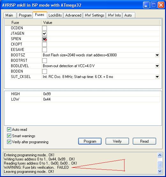Click the BODLEVEL fuse label
Screen dimensions: 166x177
[x=20, y=66]
